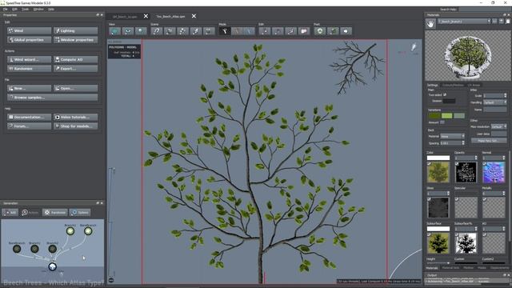Select the third Mode tool icon

(x=249, y=31)
